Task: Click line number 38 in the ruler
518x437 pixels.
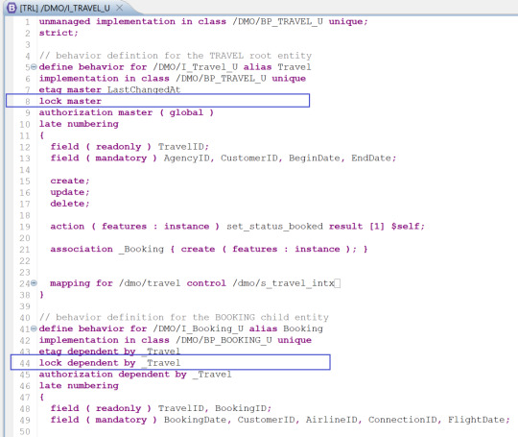Action: pos(25,295)
